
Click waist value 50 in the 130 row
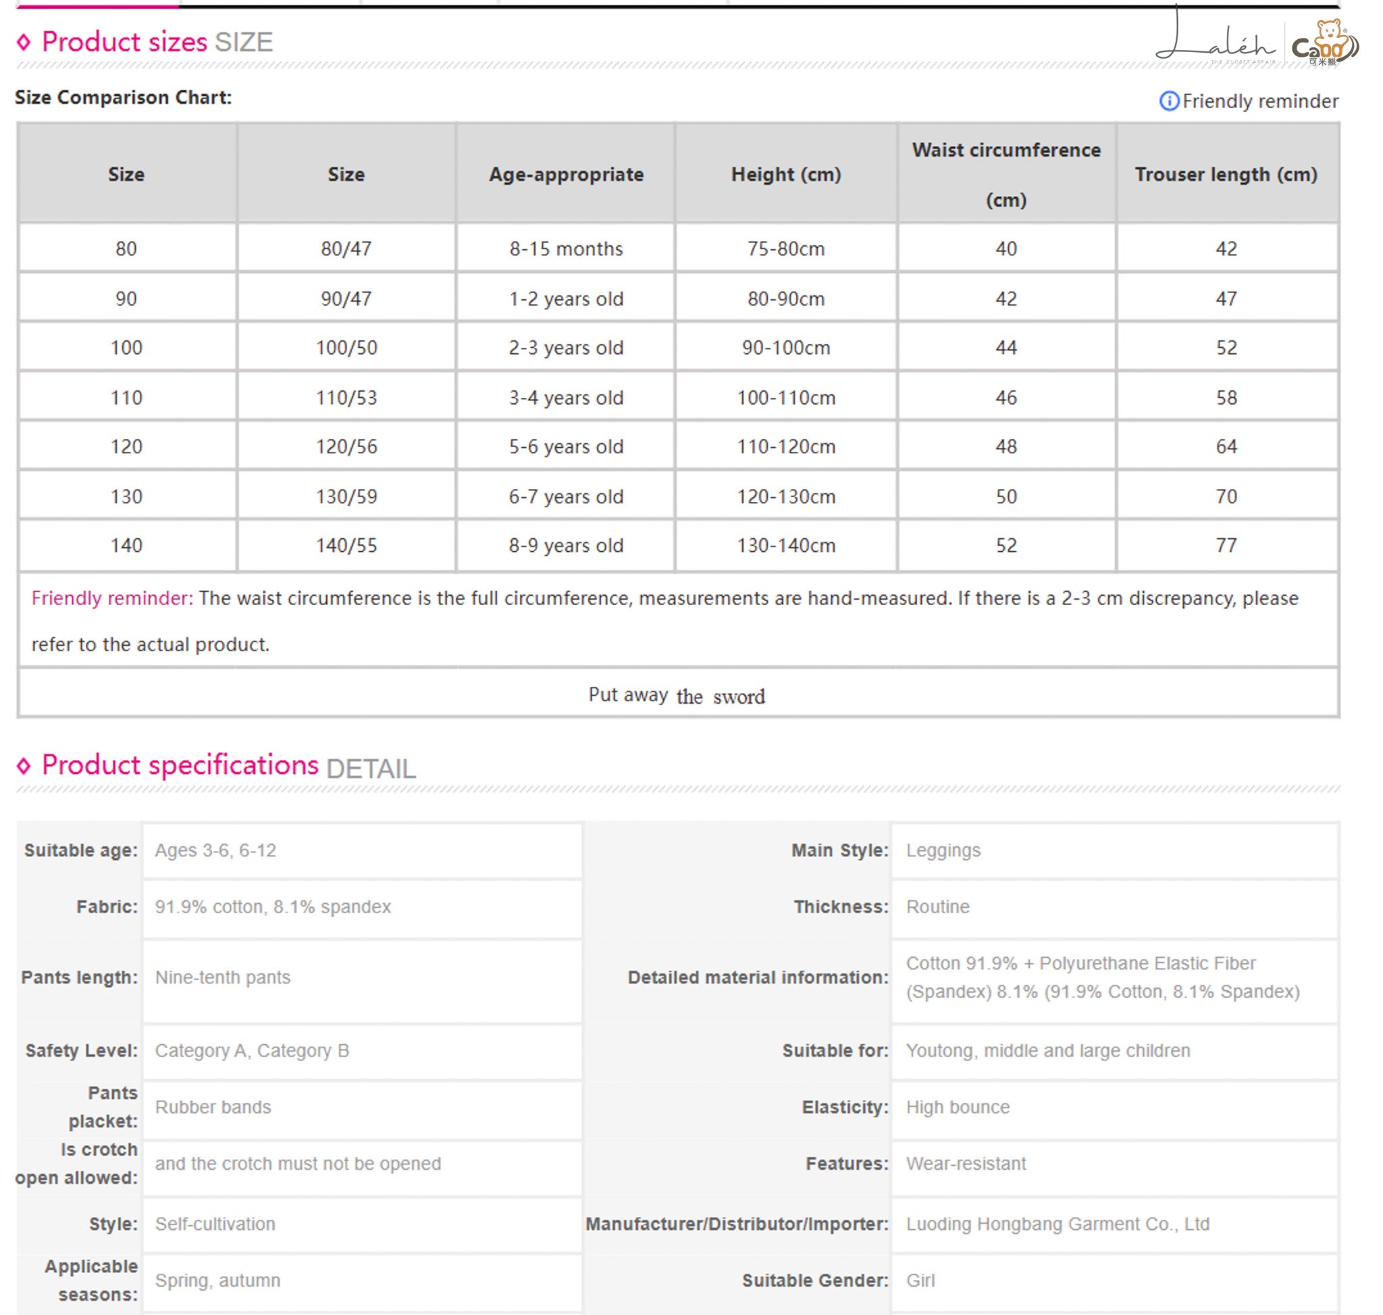(x=1006, y=496)
